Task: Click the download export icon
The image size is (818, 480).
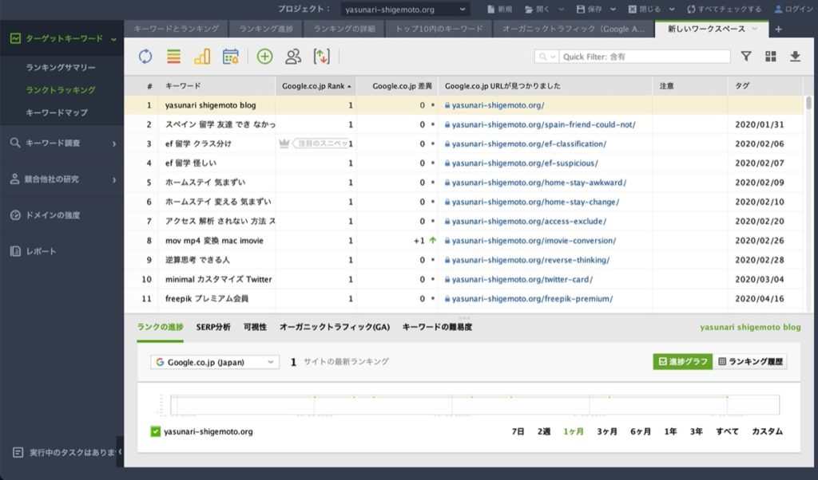Action: pos(795,57)
